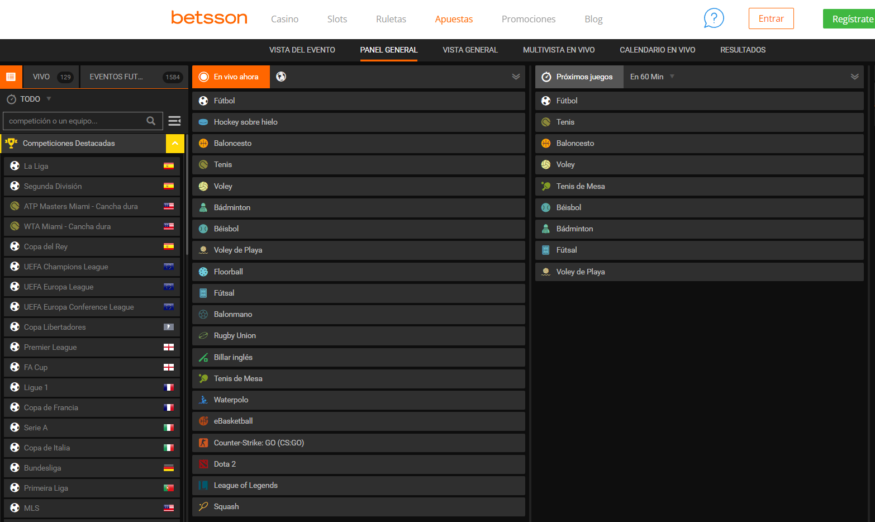Image resolution: width=875 pixels, height=522 pixels.
Task: Expand the Próximos juegos panel chevron
Action: [x=855, y=77]
